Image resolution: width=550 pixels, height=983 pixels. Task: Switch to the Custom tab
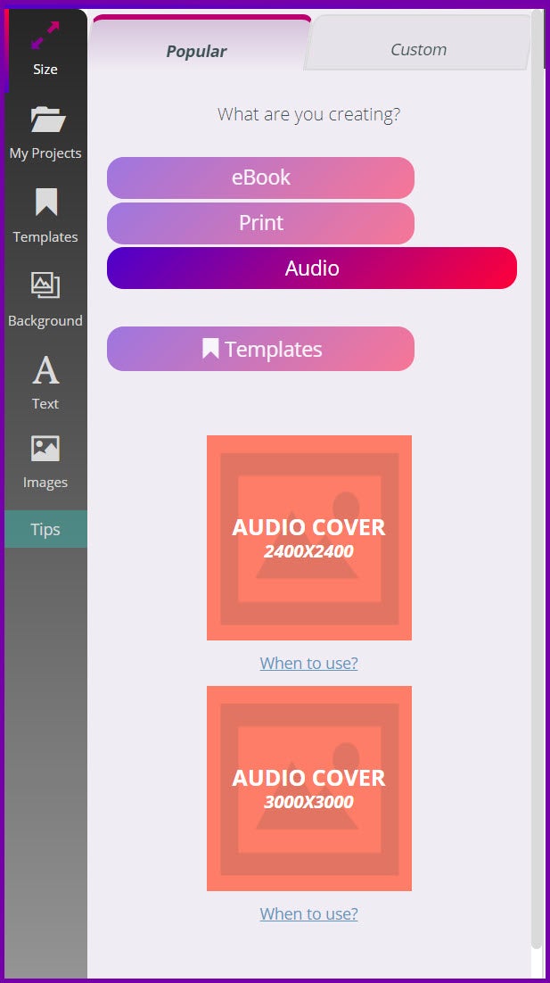point(418,49)
